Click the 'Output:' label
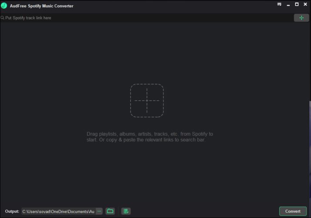 12,211
